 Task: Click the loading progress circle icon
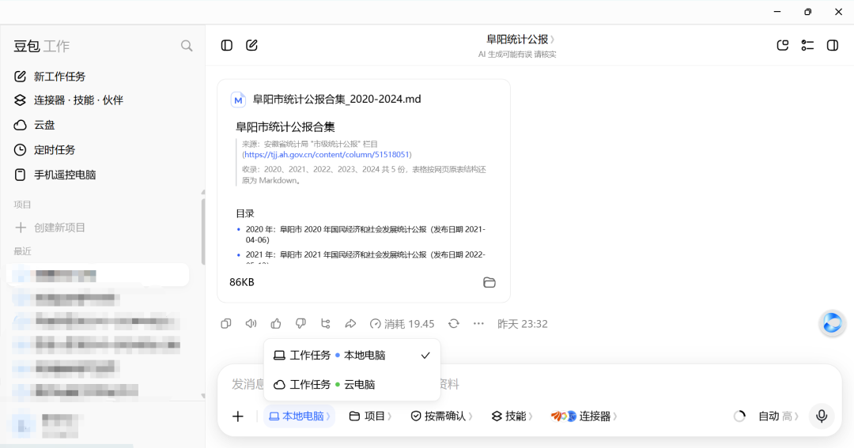pos(739,416)
